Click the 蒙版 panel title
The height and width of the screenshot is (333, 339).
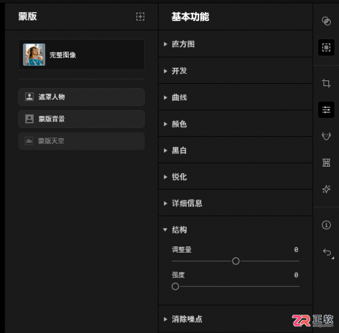28,17
